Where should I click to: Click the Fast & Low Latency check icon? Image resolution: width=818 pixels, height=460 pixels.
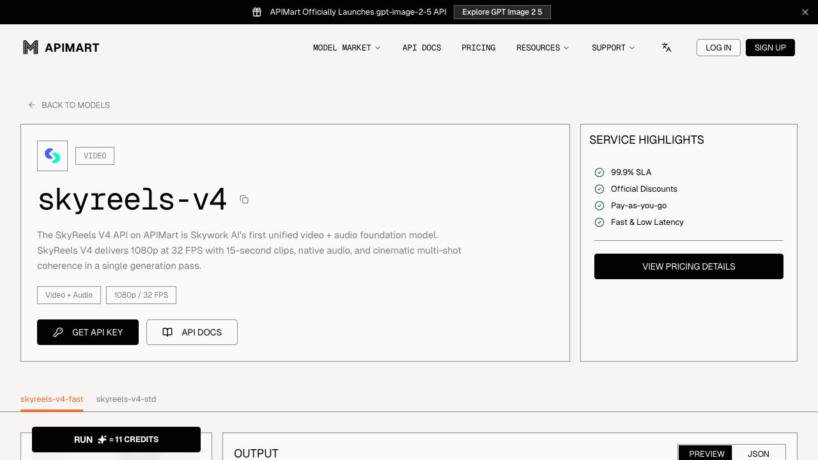pyautogui.click(x=599, y=222)
